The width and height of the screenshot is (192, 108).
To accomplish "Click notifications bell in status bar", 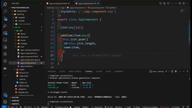I will pos(188,107).
